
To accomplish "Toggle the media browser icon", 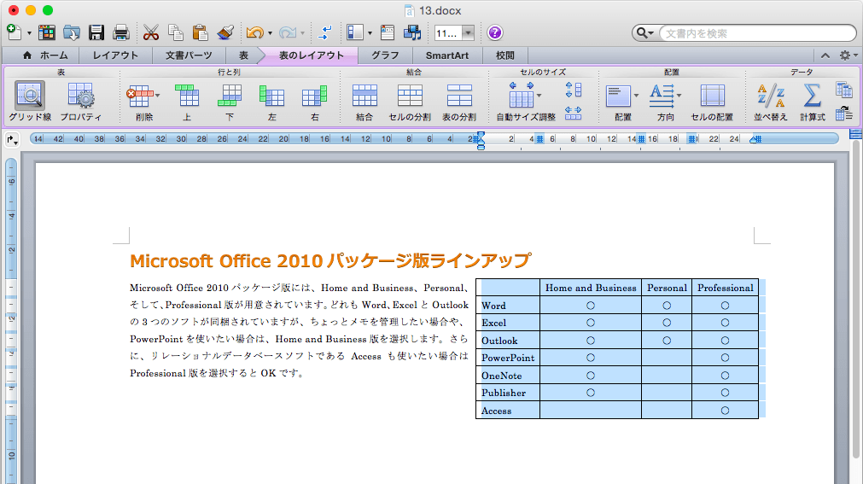I will tap(412, 32).
